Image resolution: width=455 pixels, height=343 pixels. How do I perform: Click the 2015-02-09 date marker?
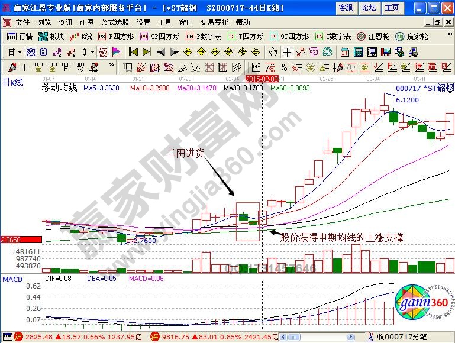pos(262,78)
